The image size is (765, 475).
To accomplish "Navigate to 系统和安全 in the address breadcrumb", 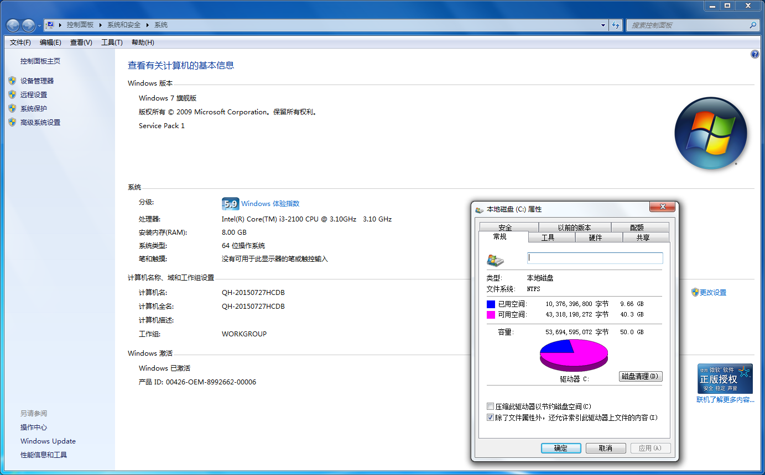I will coord(124,25).
